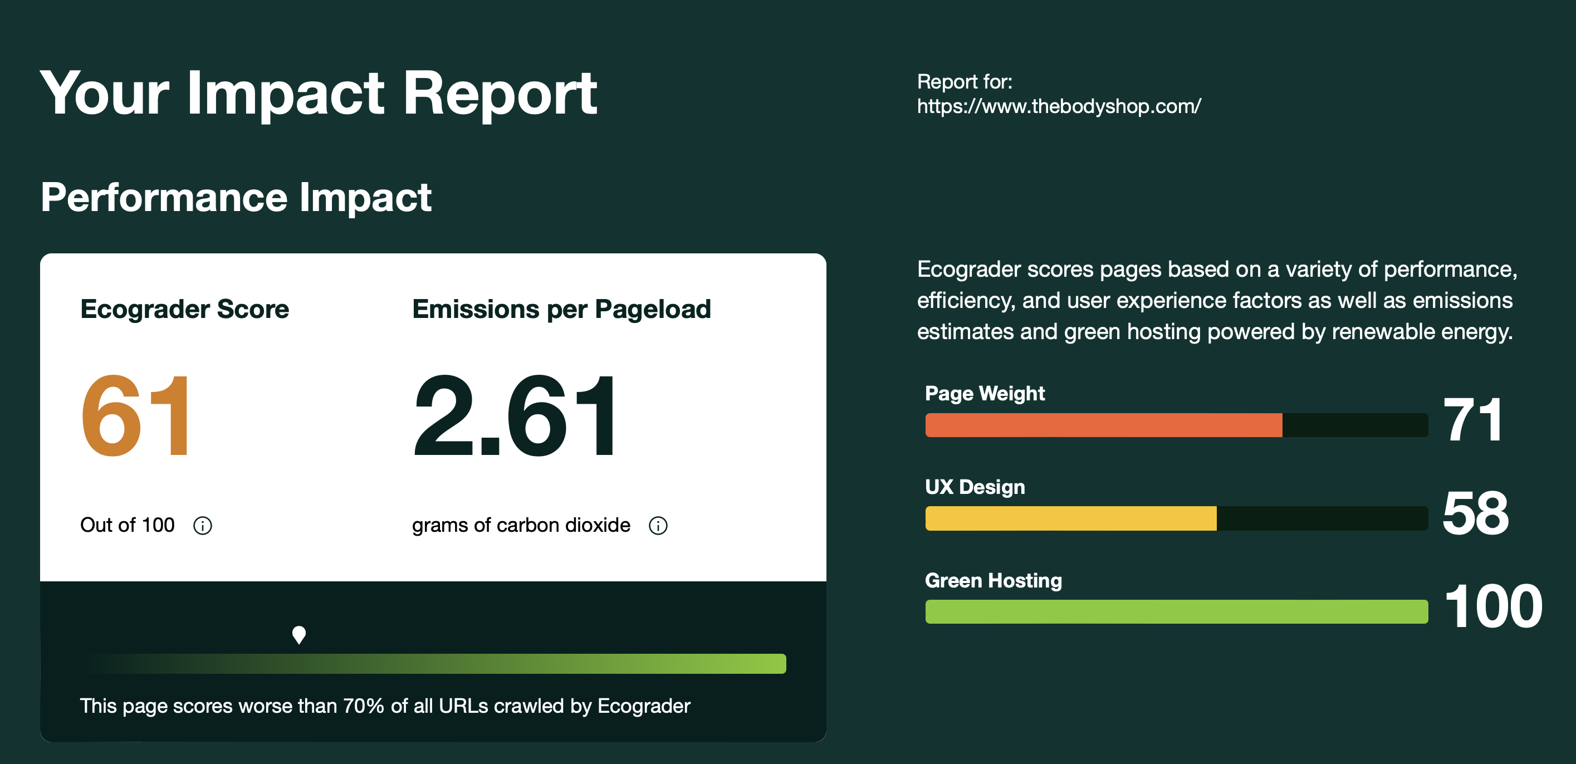
Task: Click the green Green Hosting progress bar
Action: (x=1176, y=611)
